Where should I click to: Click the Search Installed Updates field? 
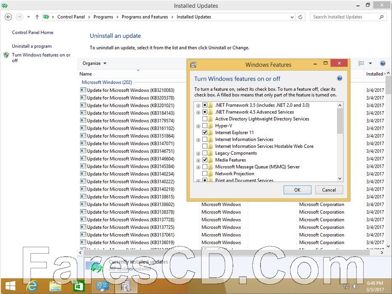pyautogui.click(x=345, y=17)
